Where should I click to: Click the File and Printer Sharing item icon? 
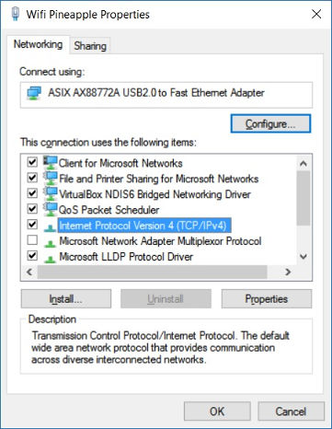(50, 178)
